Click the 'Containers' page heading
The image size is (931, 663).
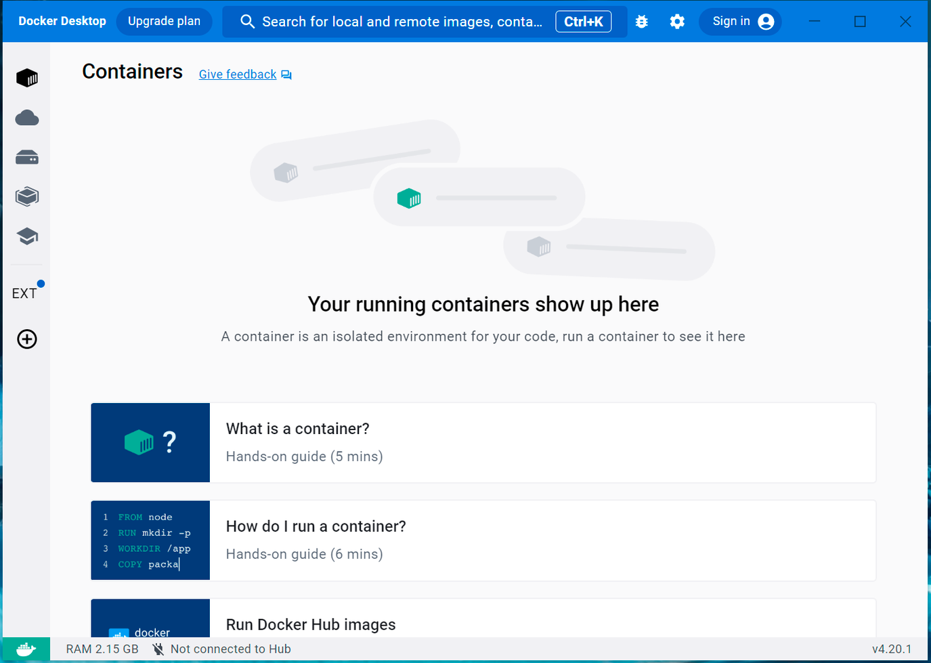[133, 71]
